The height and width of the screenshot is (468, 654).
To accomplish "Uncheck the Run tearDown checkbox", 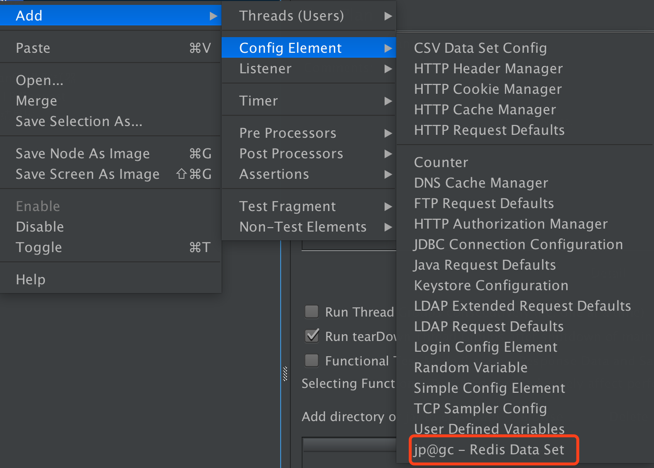I will point(311,336).
